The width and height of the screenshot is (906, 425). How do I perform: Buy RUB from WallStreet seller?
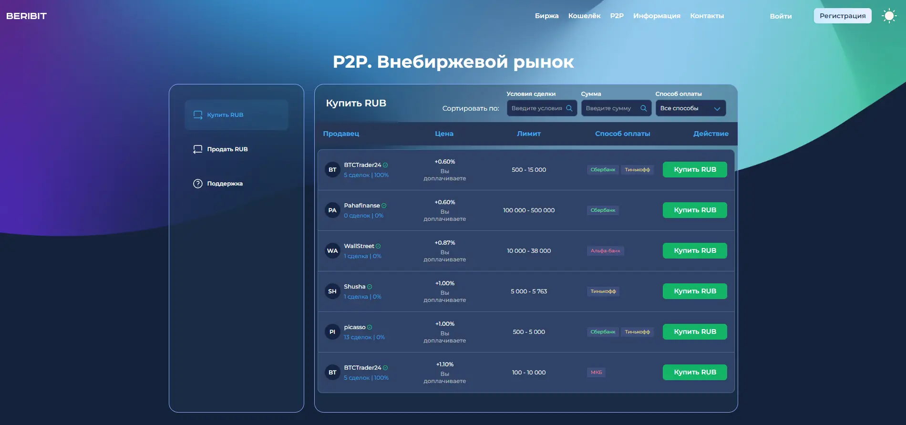[x=694, y=251]
